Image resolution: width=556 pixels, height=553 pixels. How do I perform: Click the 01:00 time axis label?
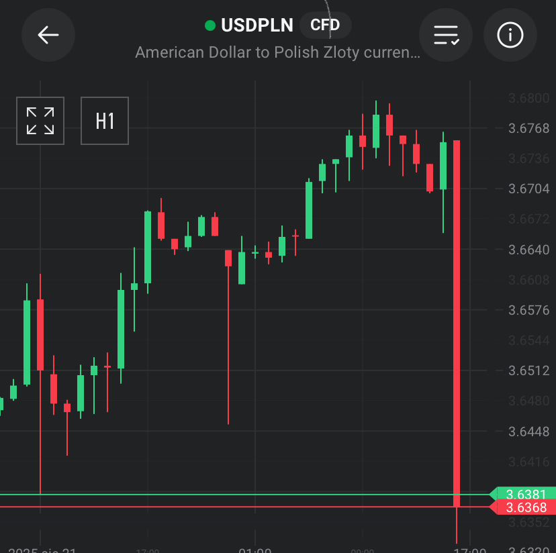[x=255, y=550]
